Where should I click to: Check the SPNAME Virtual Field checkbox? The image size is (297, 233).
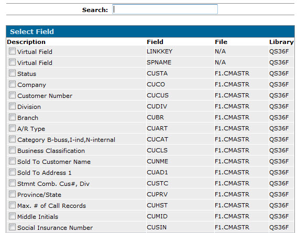[13, 62]
